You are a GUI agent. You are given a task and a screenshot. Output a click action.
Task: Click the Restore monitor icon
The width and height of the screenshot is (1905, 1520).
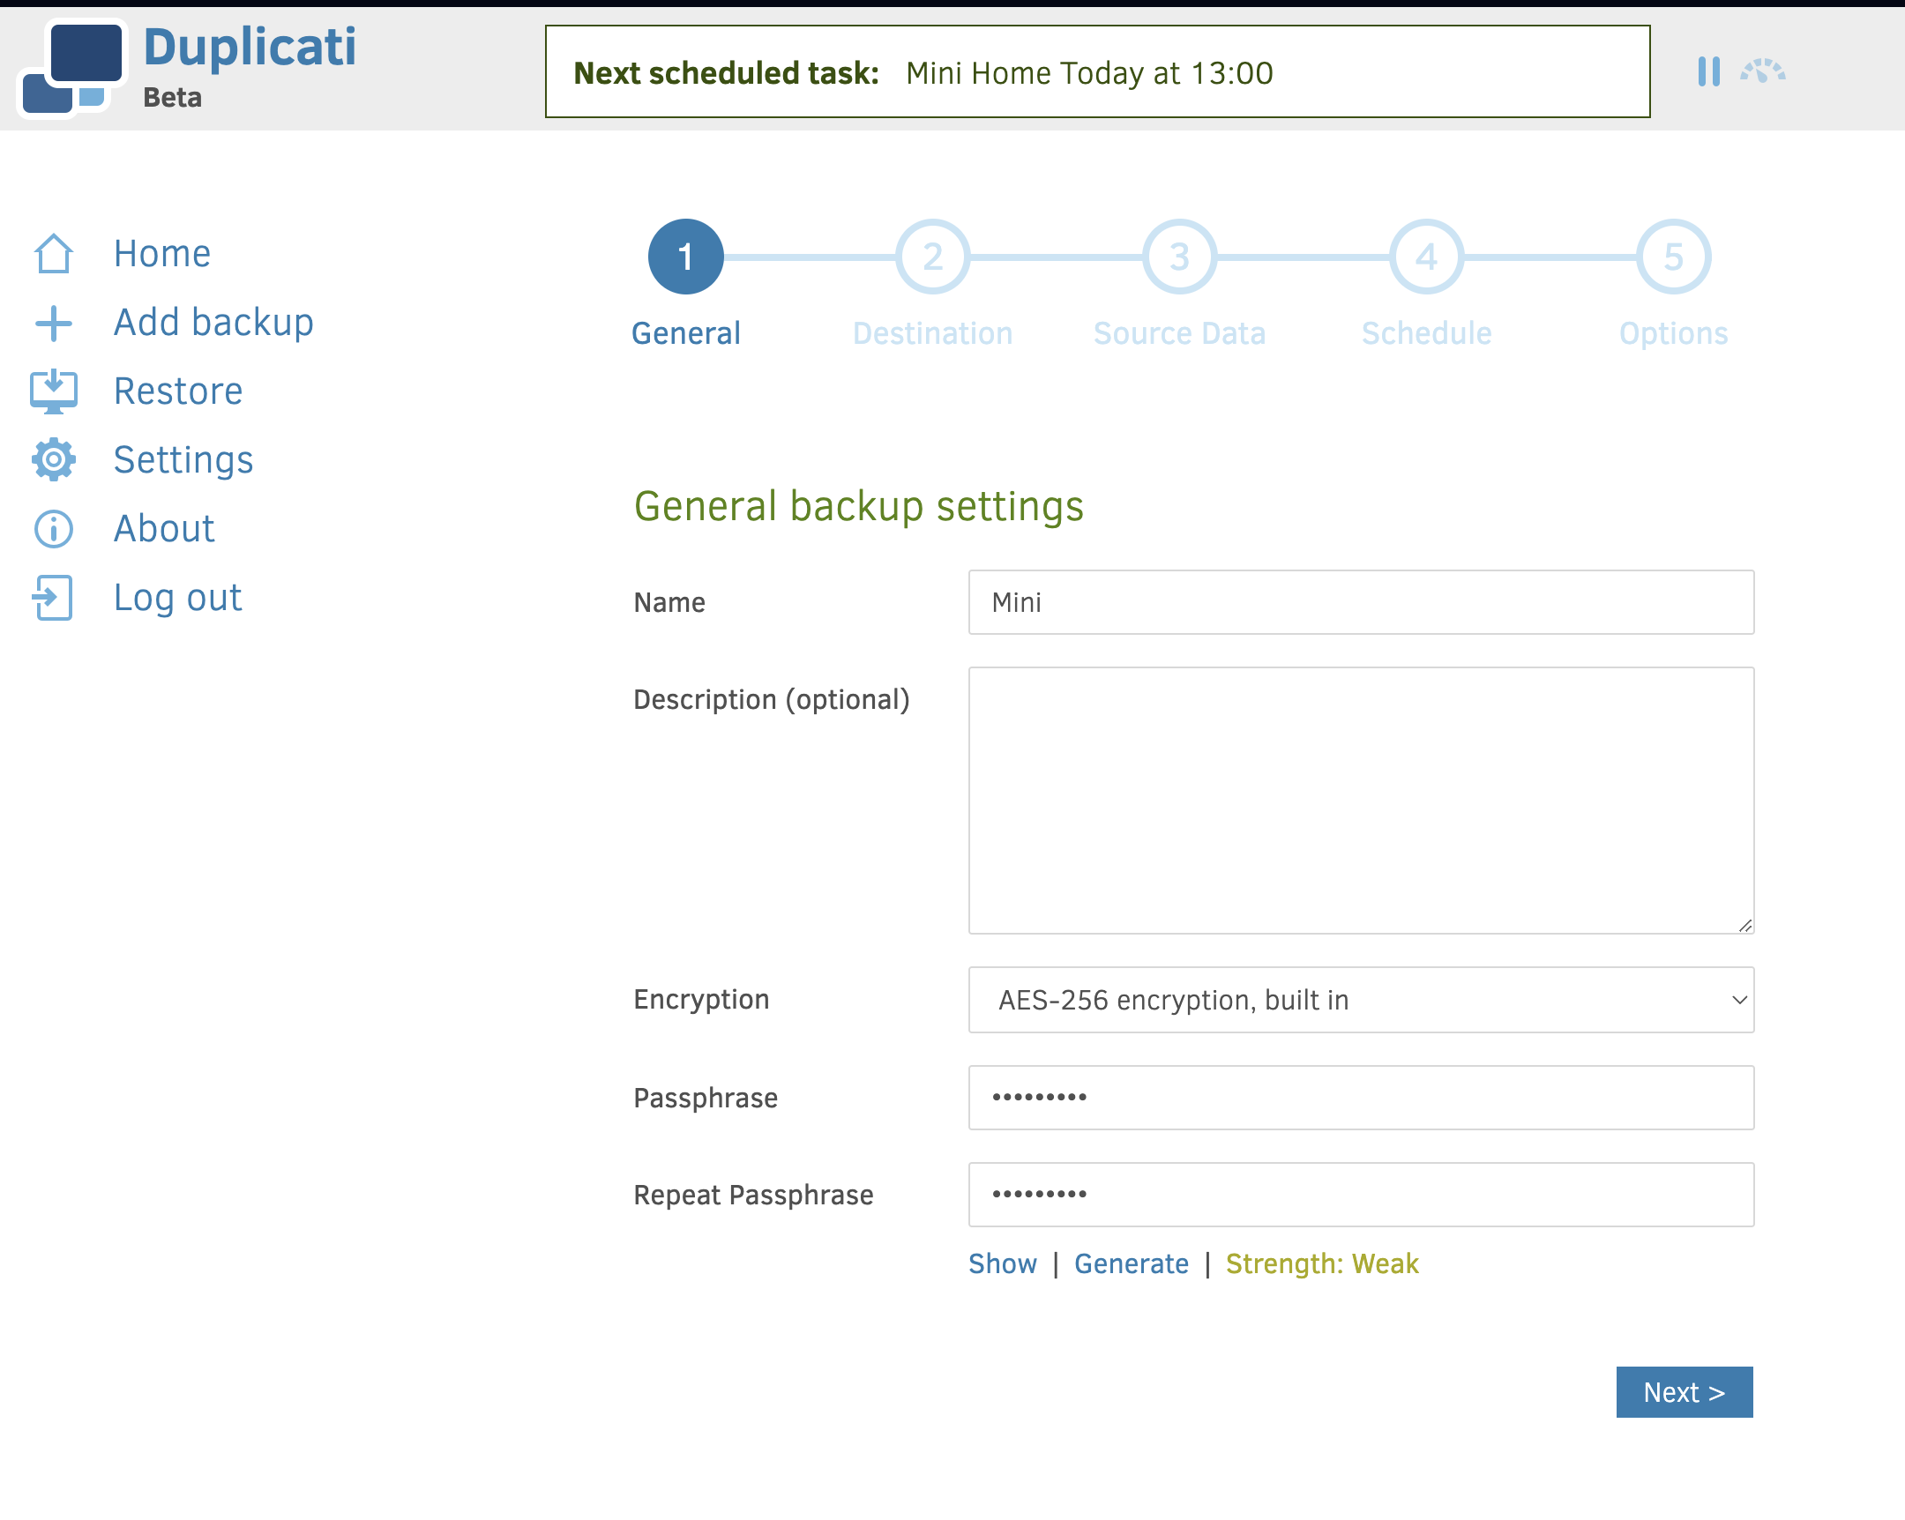[x=53, y=391]
